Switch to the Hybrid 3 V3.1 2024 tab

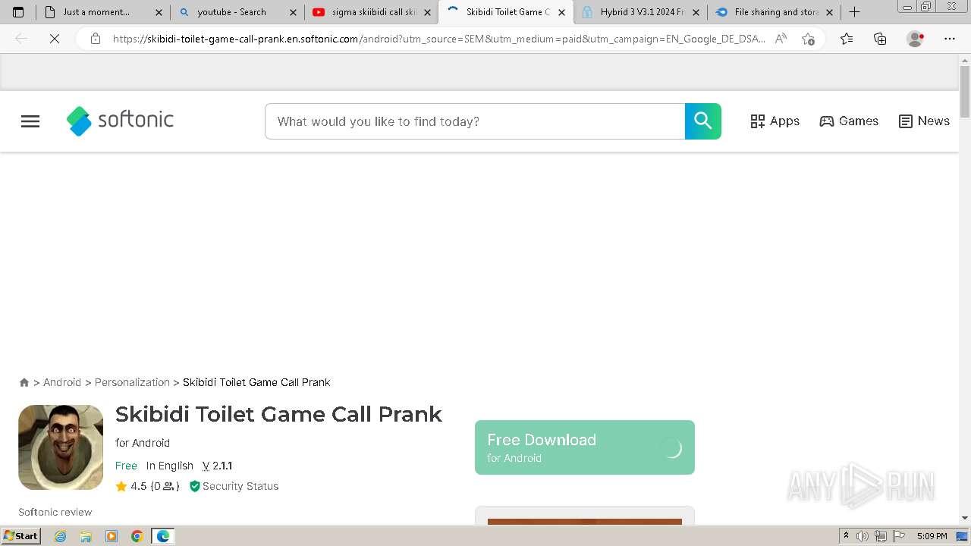tap(642, 12)
